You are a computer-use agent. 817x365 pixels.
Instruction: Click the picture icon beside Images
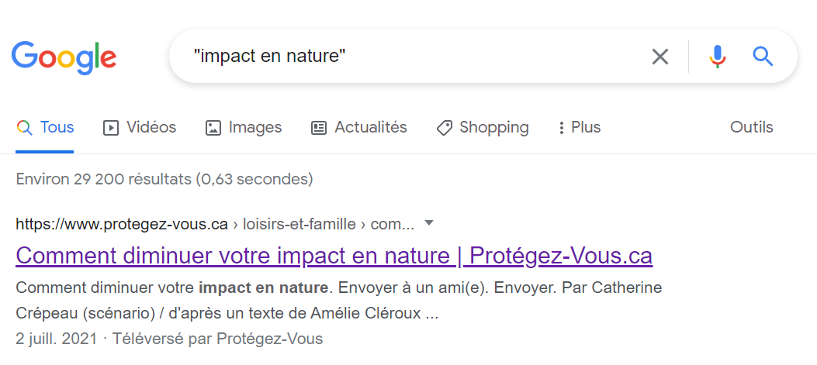[213, 128]
